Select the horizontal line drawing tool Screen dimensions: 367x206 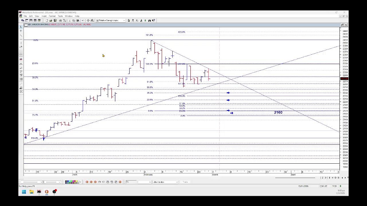[x=21, y=39]
